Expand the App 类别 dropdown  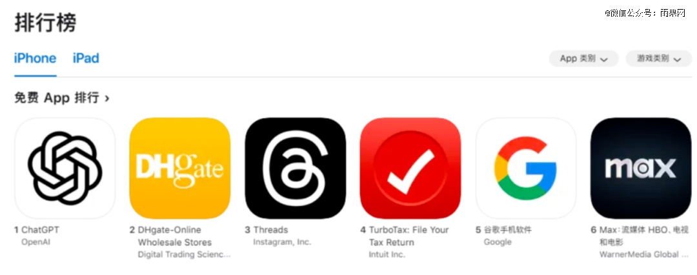[x=583, y=59]
